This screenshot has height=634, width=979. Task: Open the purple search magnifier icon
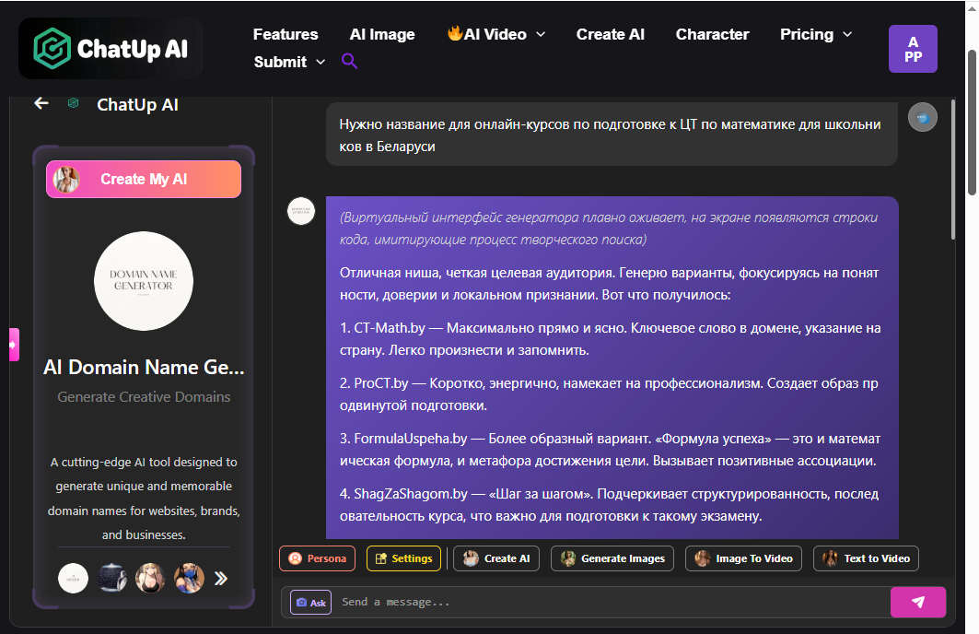coord(349,61)
